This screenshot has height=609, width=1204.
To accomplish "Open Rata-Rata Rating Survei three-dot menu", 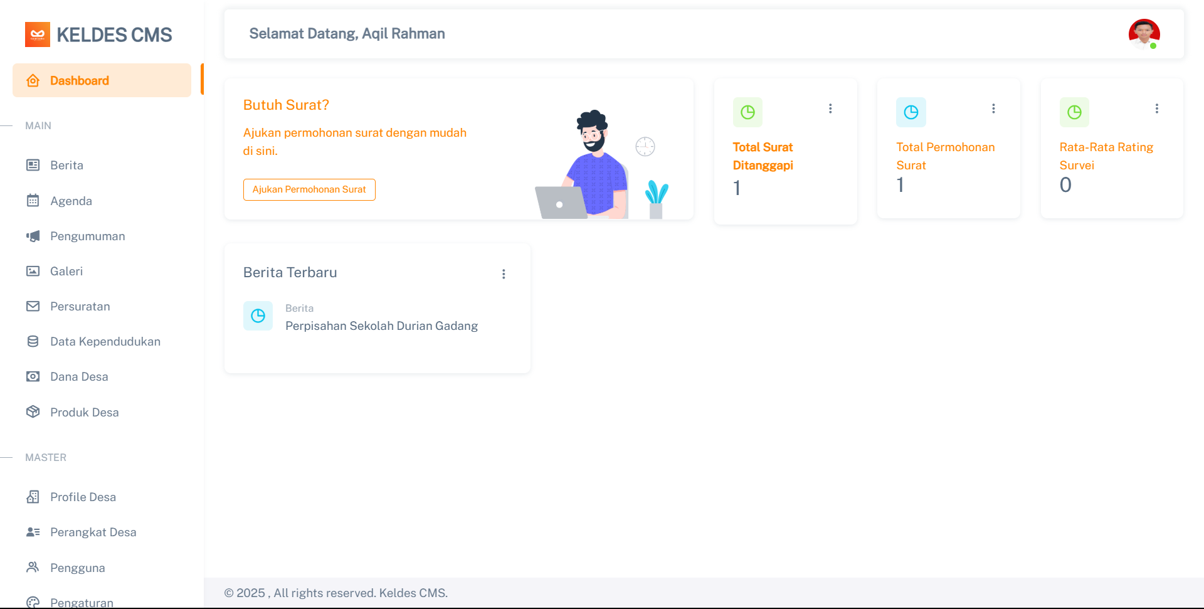I will pyautogui.click(x=1156, y=109).
